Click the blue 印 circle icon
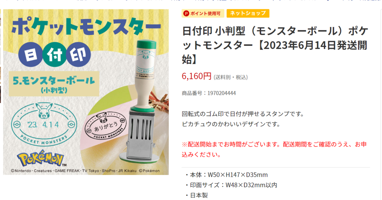The height and width of the screenshot is (200, 382). (x=78, y=54)
